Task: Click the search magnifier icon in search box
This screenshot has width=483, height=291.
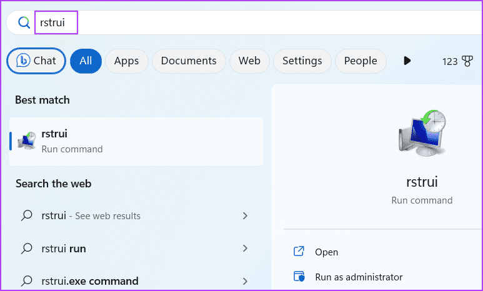Action: pyautogui.click(x=24, y=22)
